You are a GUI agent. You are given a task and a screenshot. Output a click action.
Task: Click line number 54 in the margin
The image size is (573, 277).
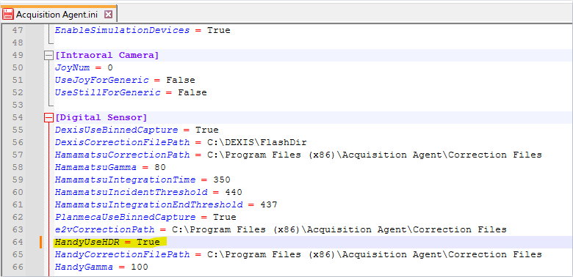[x=18, y=117]
